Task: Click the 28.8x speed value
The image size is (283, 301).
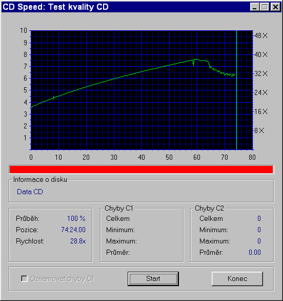Action: pyautogui.click(x=78, y=241)
